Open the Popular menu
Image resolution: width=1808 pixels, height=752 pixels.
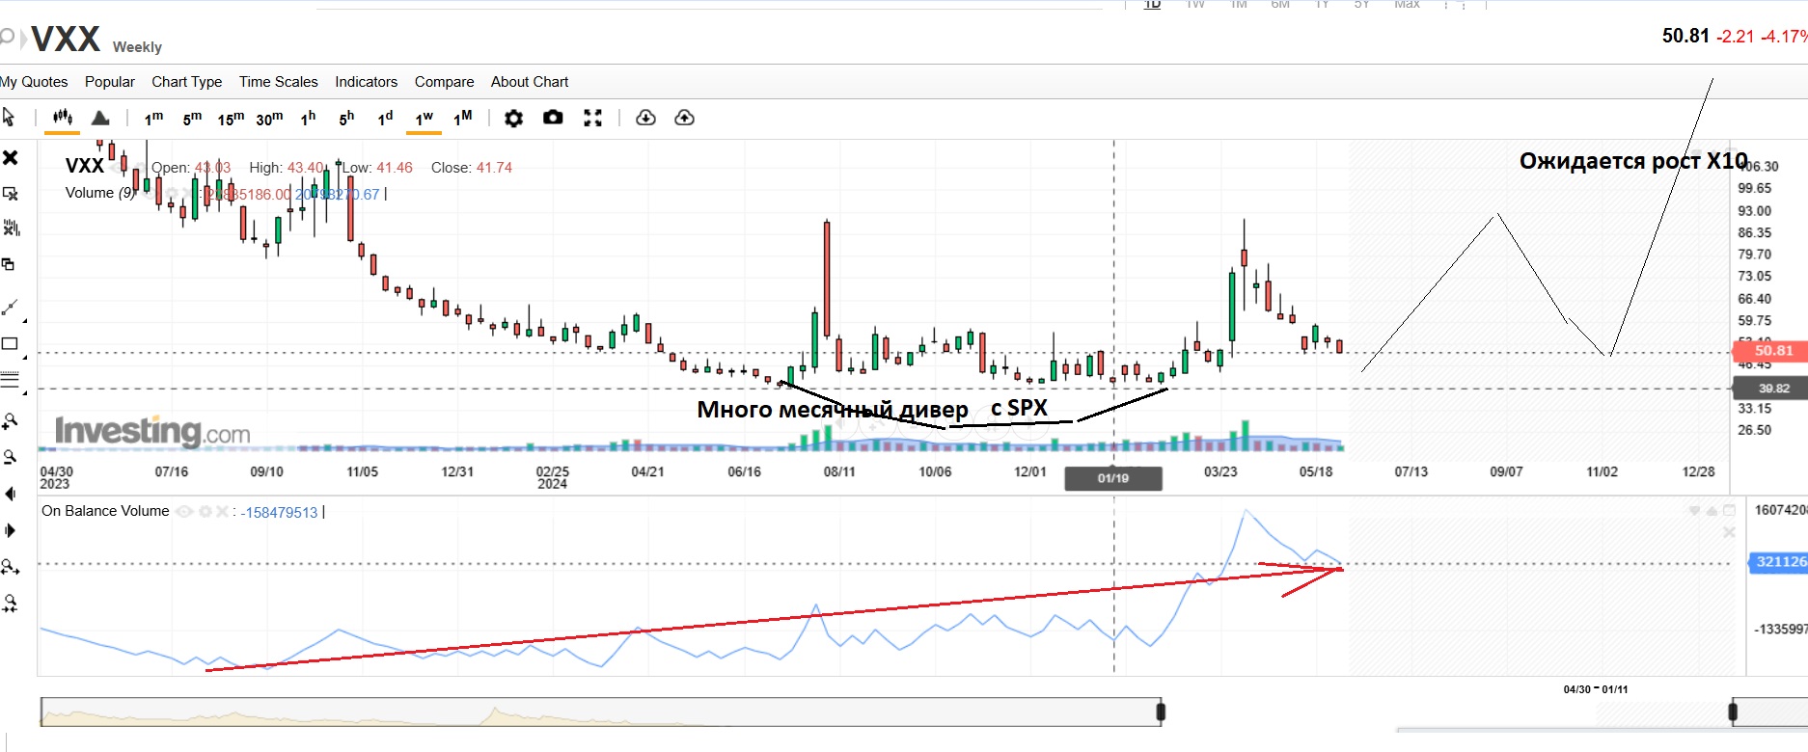coord(109,82)
